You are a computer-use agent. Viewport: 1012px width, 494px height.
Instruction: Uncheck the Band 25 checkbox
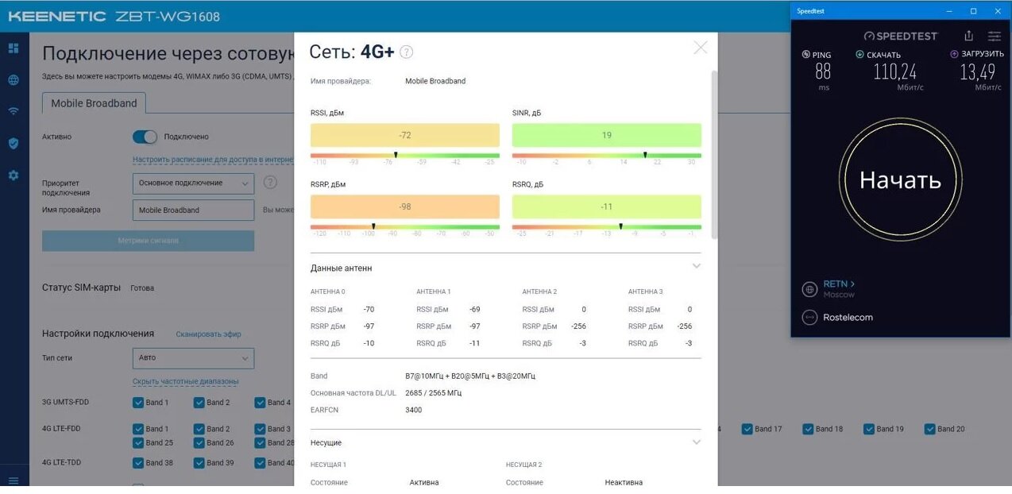[138, 442]
